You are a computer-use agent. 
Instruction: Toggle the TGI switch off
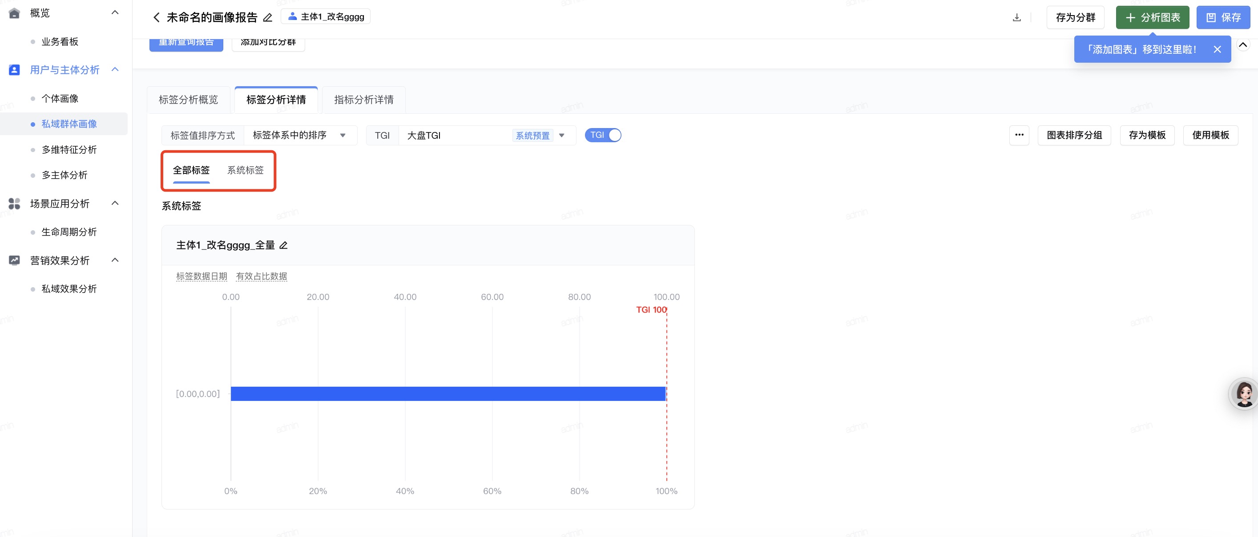[x=603, y=135]
